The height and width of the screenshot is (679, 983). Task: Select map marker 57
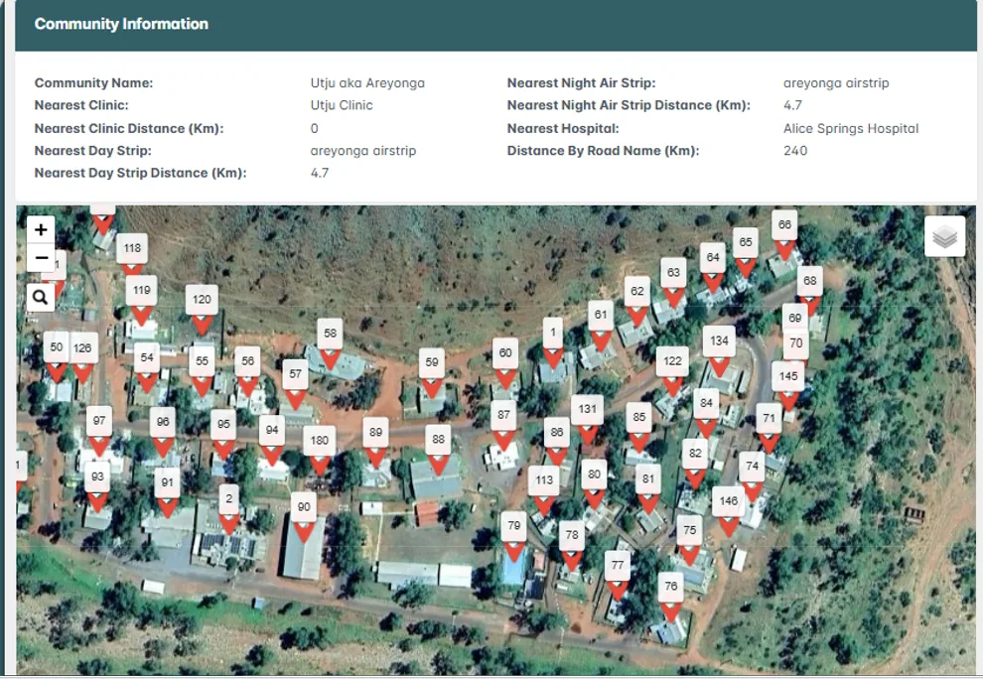295,384
